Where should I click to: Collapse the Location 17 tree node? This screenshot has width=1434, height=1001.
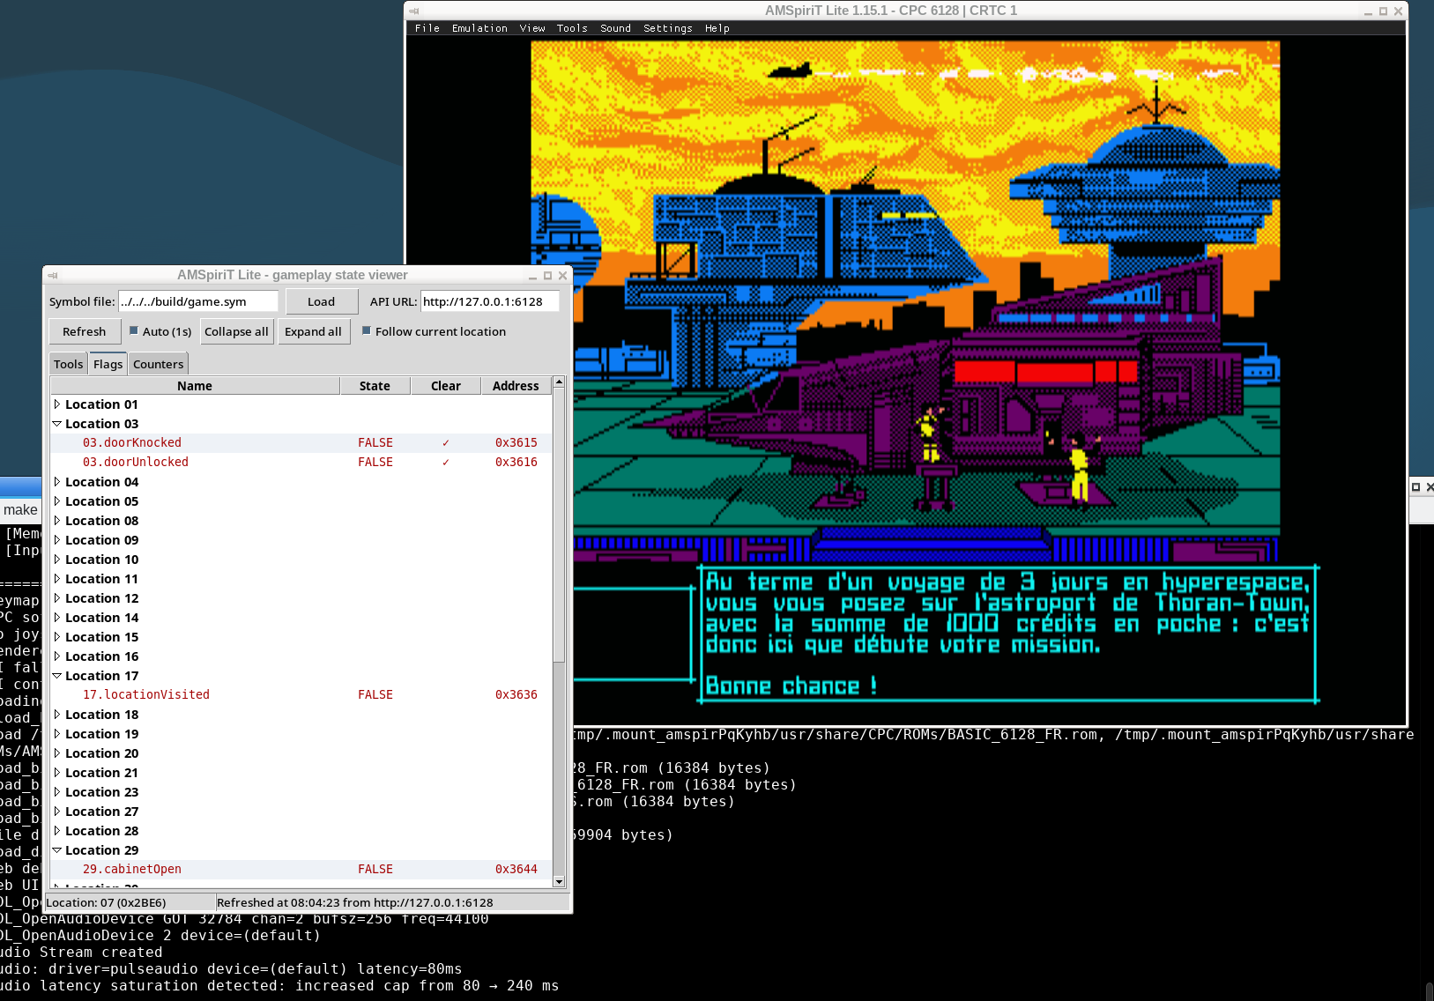57,676
